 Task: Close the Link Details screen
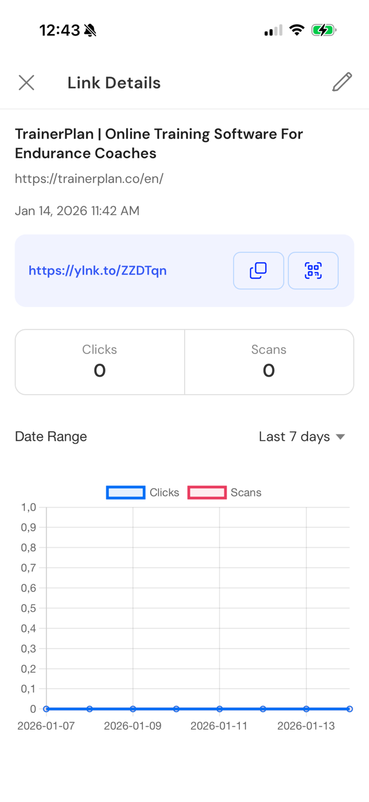[26, 83]
